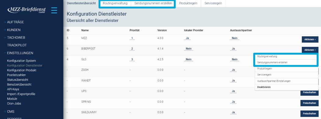
Task: Edit priority value 1 for MZZ
Action: pos(132,38)
